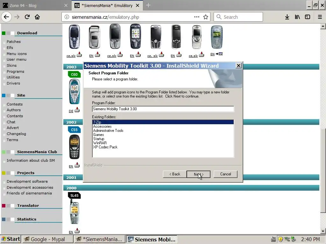The width and height of the screenshot is (326, 244).
Task: Open a new tab with plus icon
Action: 148,5
